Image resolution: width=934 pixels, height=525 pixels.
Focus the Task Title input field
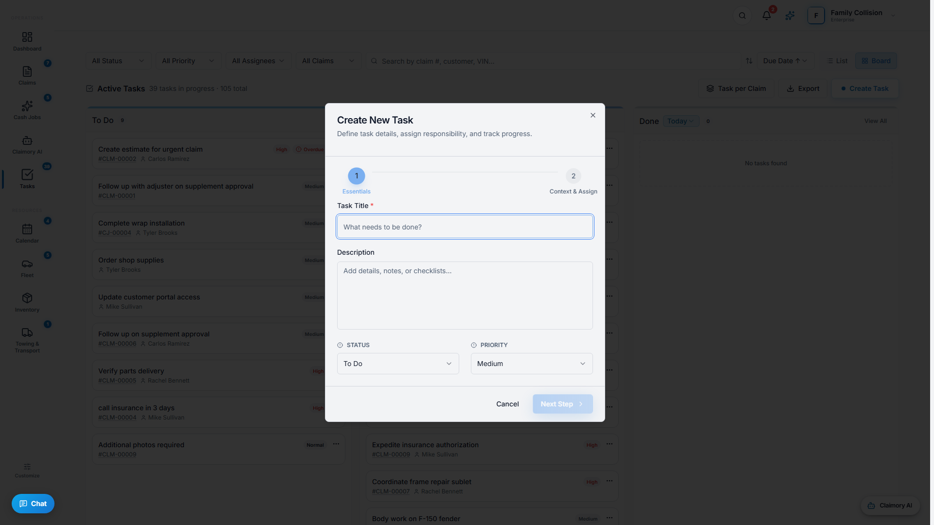pyautogui.click(x=465, y=227)
